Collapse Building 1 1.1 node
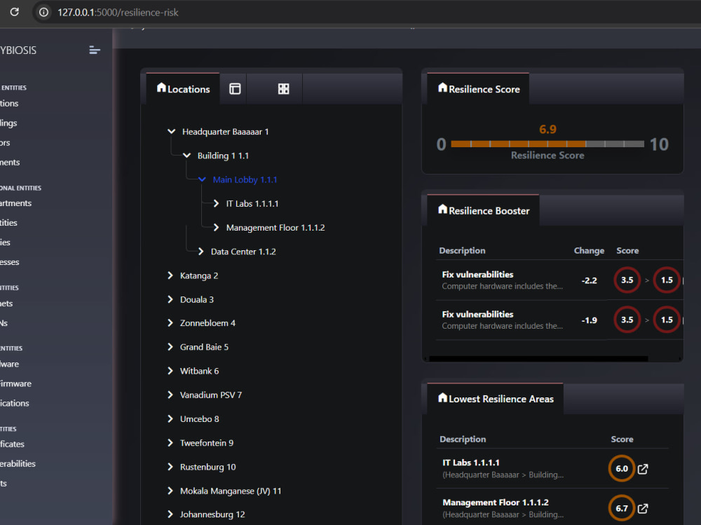Image resolution: width=701 pixels, height=525 pixels. coord(187,156)
